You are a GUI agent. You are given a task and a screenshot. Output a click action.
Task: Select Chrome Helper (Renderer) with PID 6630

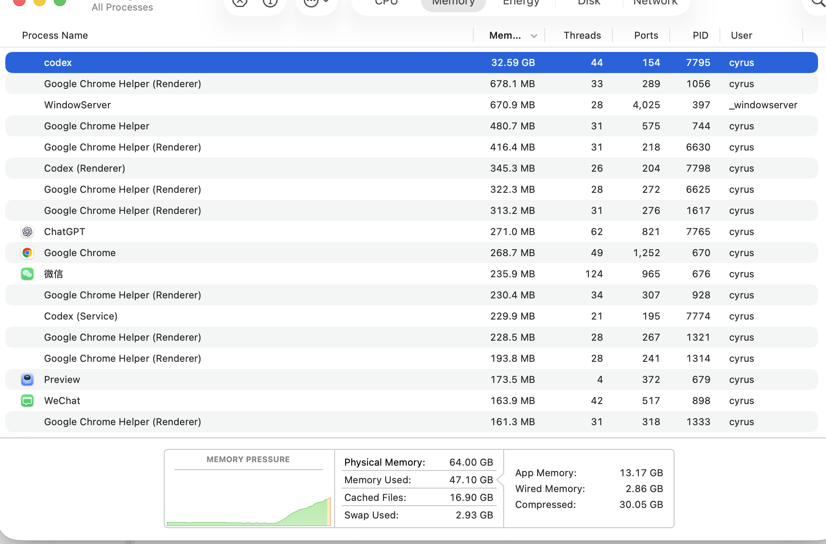pos(412,147)
